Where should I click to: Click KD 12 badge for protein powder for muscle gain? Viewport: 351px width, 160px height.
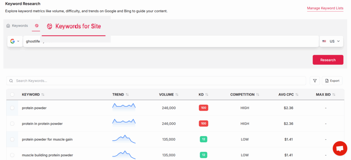[204, 139]
